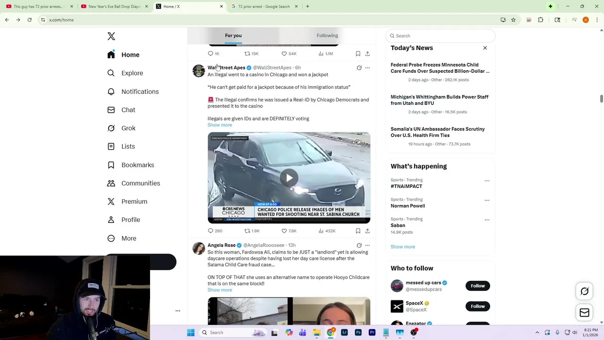Repost the Wall Street Apes post

point(252,231)
